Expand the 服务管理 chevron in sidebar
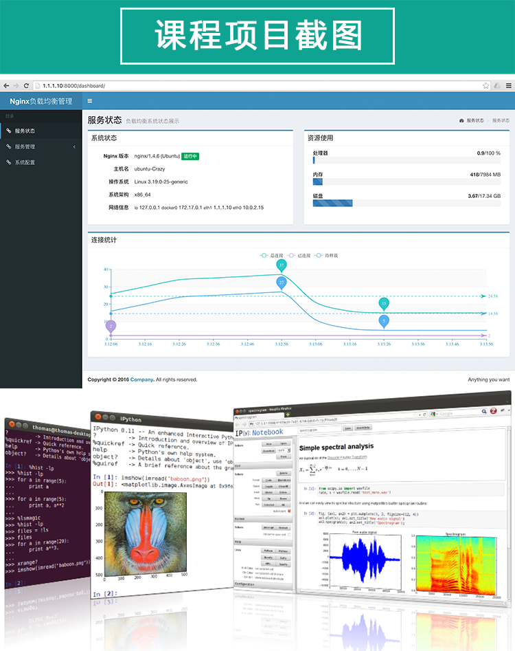 point(74,146)
